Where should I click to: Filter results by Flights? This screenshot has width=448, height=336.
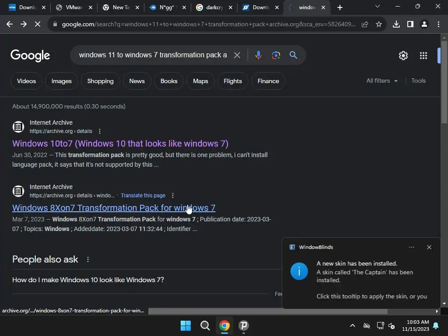click(233, 81)
